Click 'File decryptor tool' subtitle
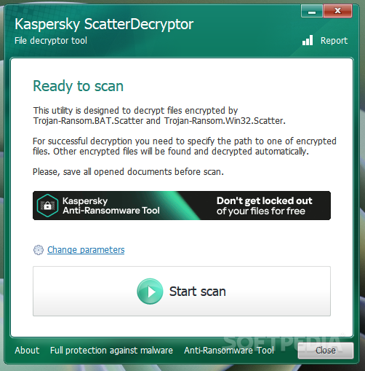Image resolution: width=365 pixels, height=371 pixels. pyautogui.click(x=51, y=41)
